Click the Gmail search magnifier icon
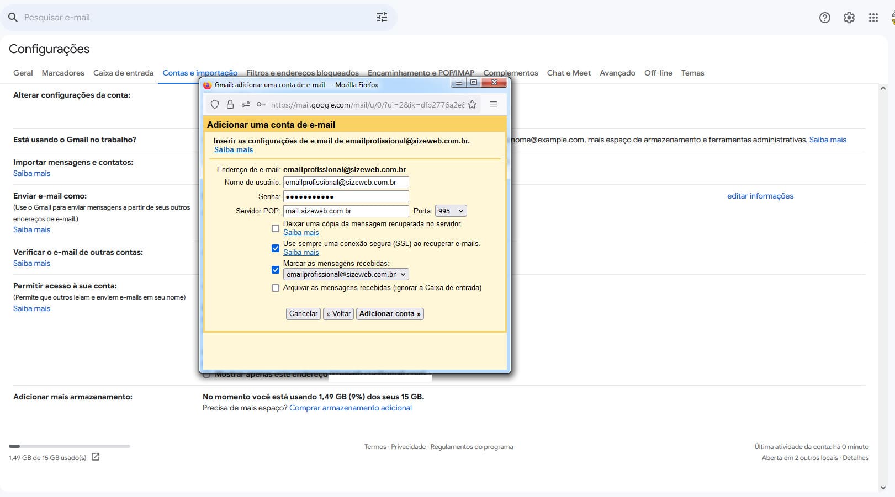 [13, 18]
